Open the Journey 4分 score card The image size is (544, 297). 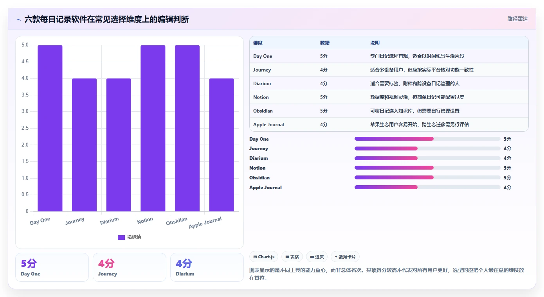pyautogui.click(x=130, y=267)
